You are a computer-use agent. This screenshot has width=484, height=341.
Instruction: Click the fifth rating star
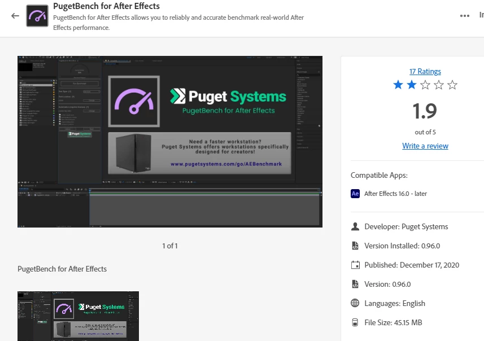pyautogui.click(x=452, y=85)
